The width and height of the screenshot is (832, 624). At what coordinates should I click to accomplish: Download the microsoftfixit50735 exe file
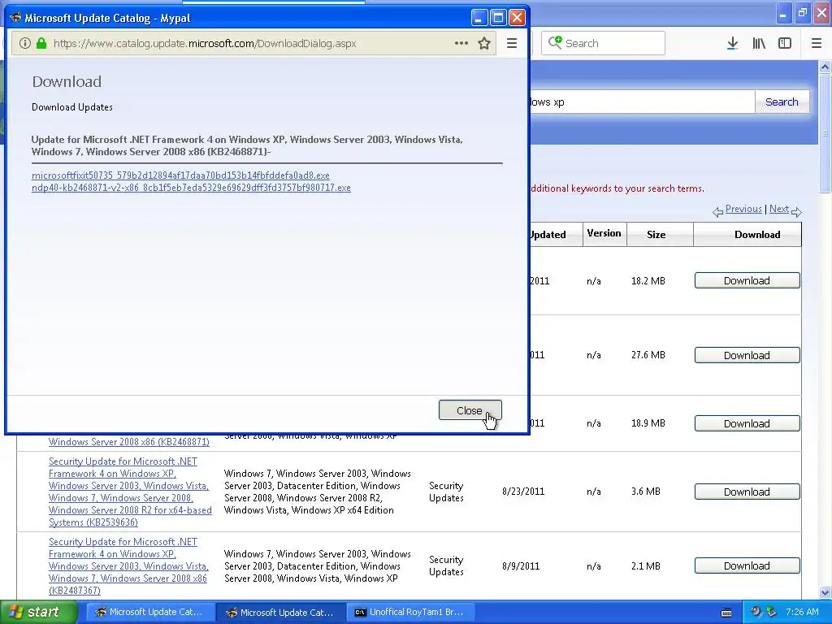pos(180,175)
